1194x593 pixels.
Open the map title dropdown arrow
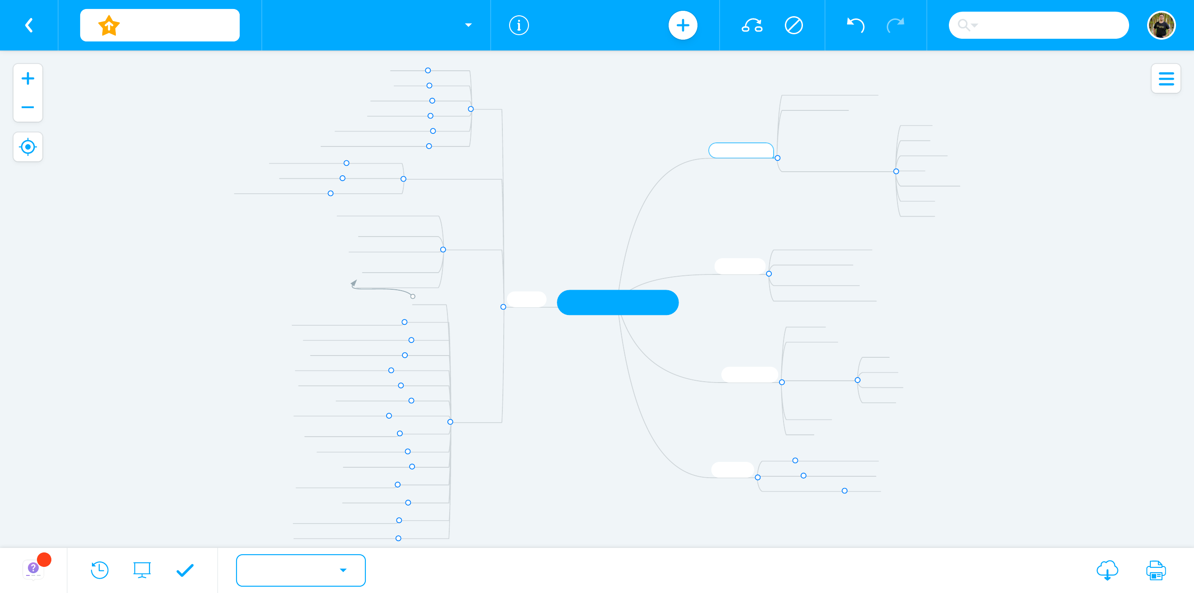coord(468,25)
